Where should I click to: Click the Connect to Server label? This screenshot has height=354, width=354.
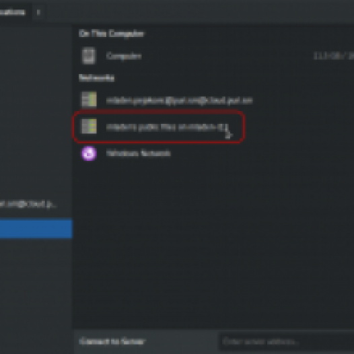click(x=112, y=342)
